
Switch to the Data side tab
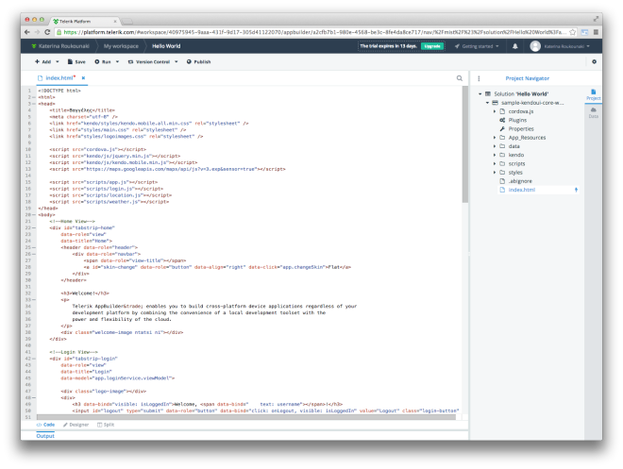point(593,113)
